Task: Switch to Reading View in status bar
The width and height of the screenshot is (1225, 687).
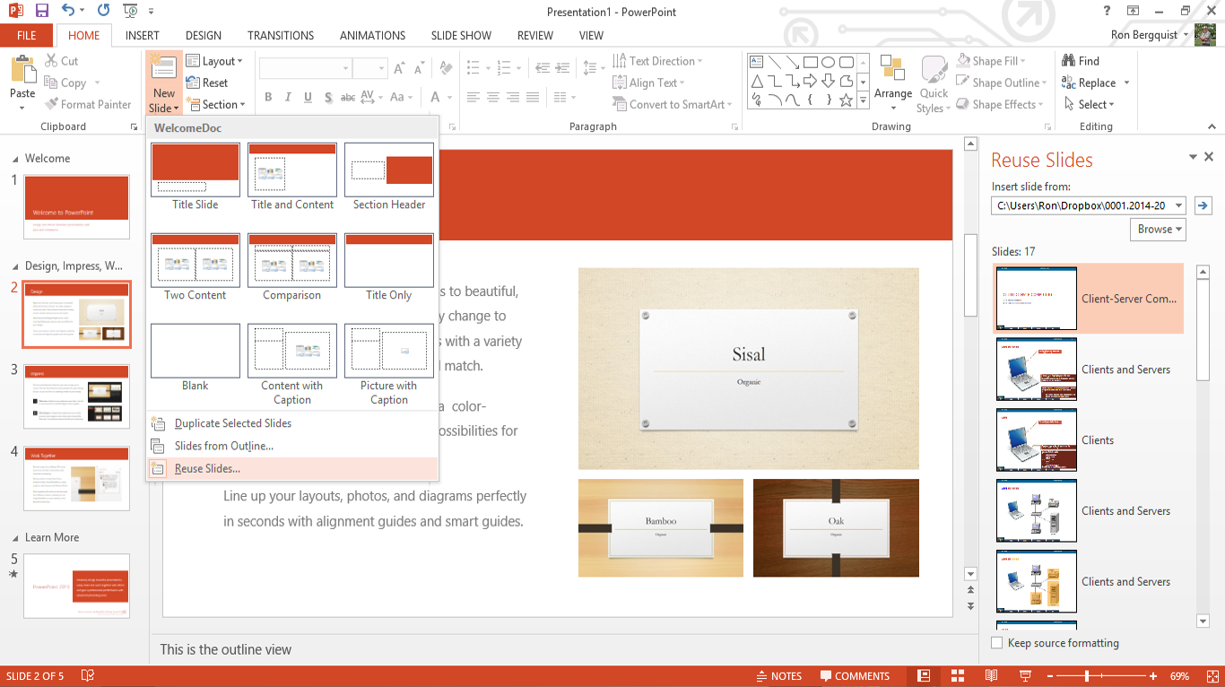Action: [x=992, y=676]
